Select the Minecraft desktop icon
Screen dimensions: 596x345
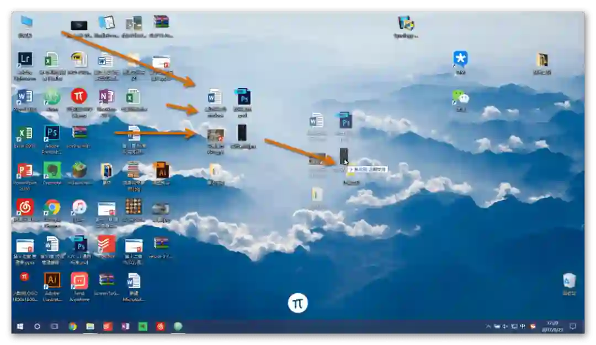click(79, 170)
